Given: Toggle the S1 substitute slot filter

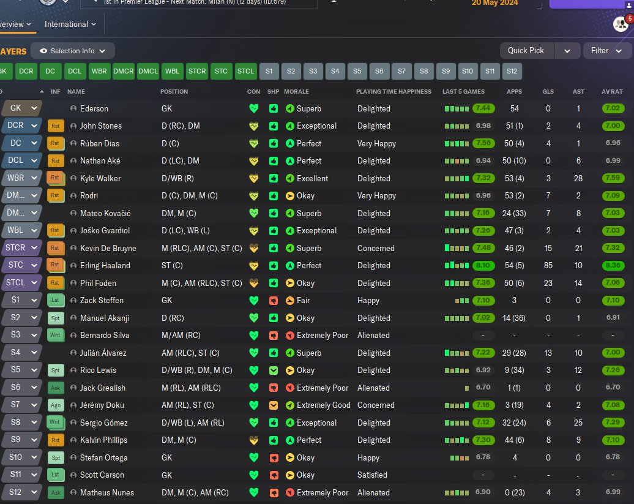Looking at the screenshot, I should 269,71.
